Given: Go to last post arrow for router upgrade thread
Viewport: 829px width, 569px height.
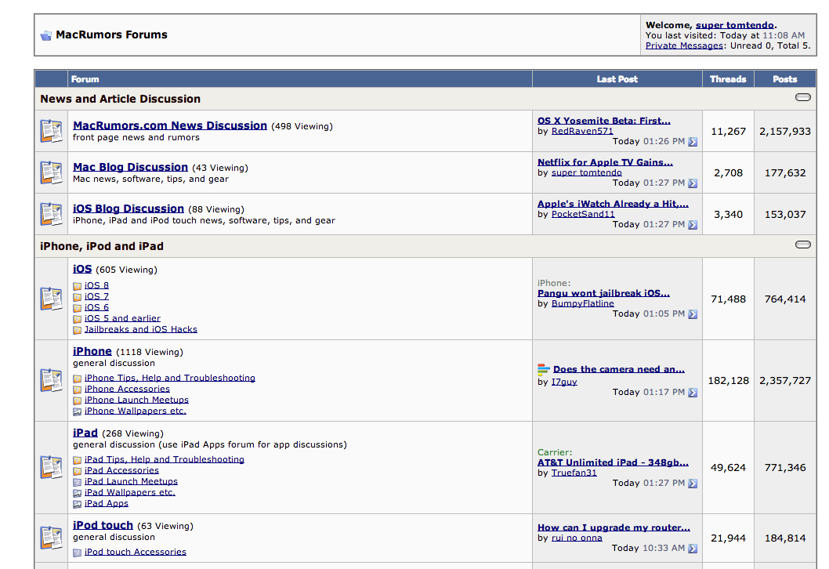Looking at the screenshot, I should point(693,549).
